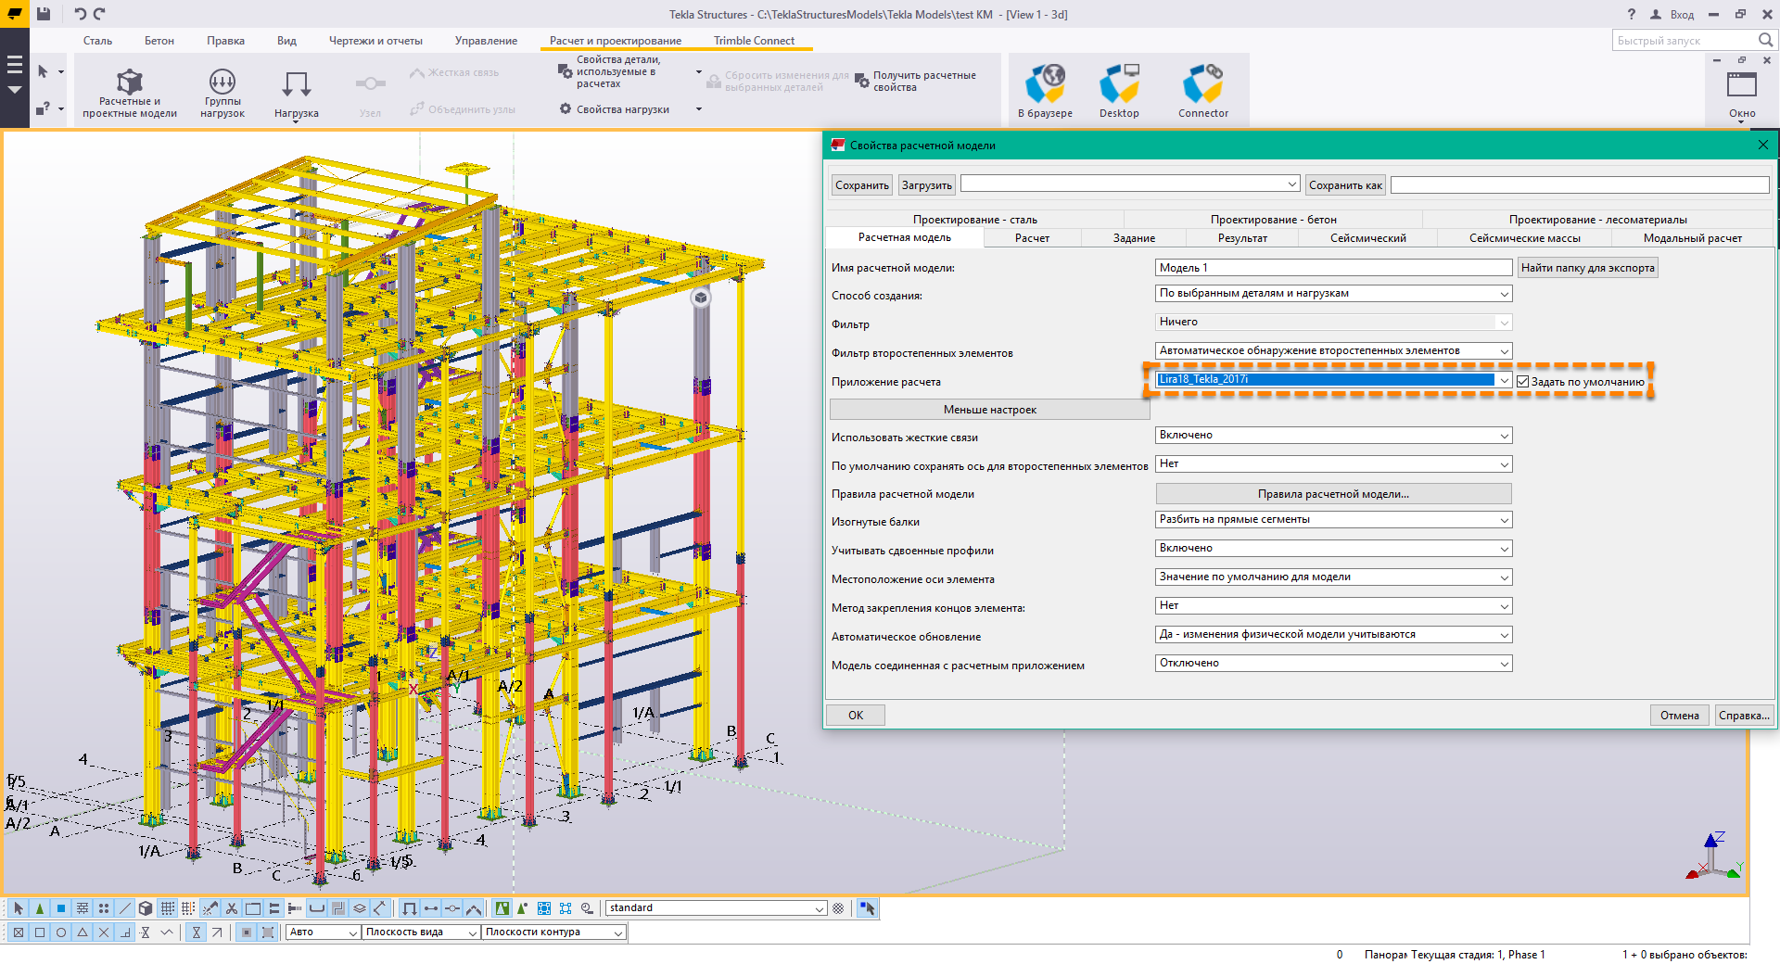The width and height of the screenshot is (1780, 964).
Task: Uncheck the Задать по умолчанию checkbox
Action: pyautogui.click(x=1522, y=382)
